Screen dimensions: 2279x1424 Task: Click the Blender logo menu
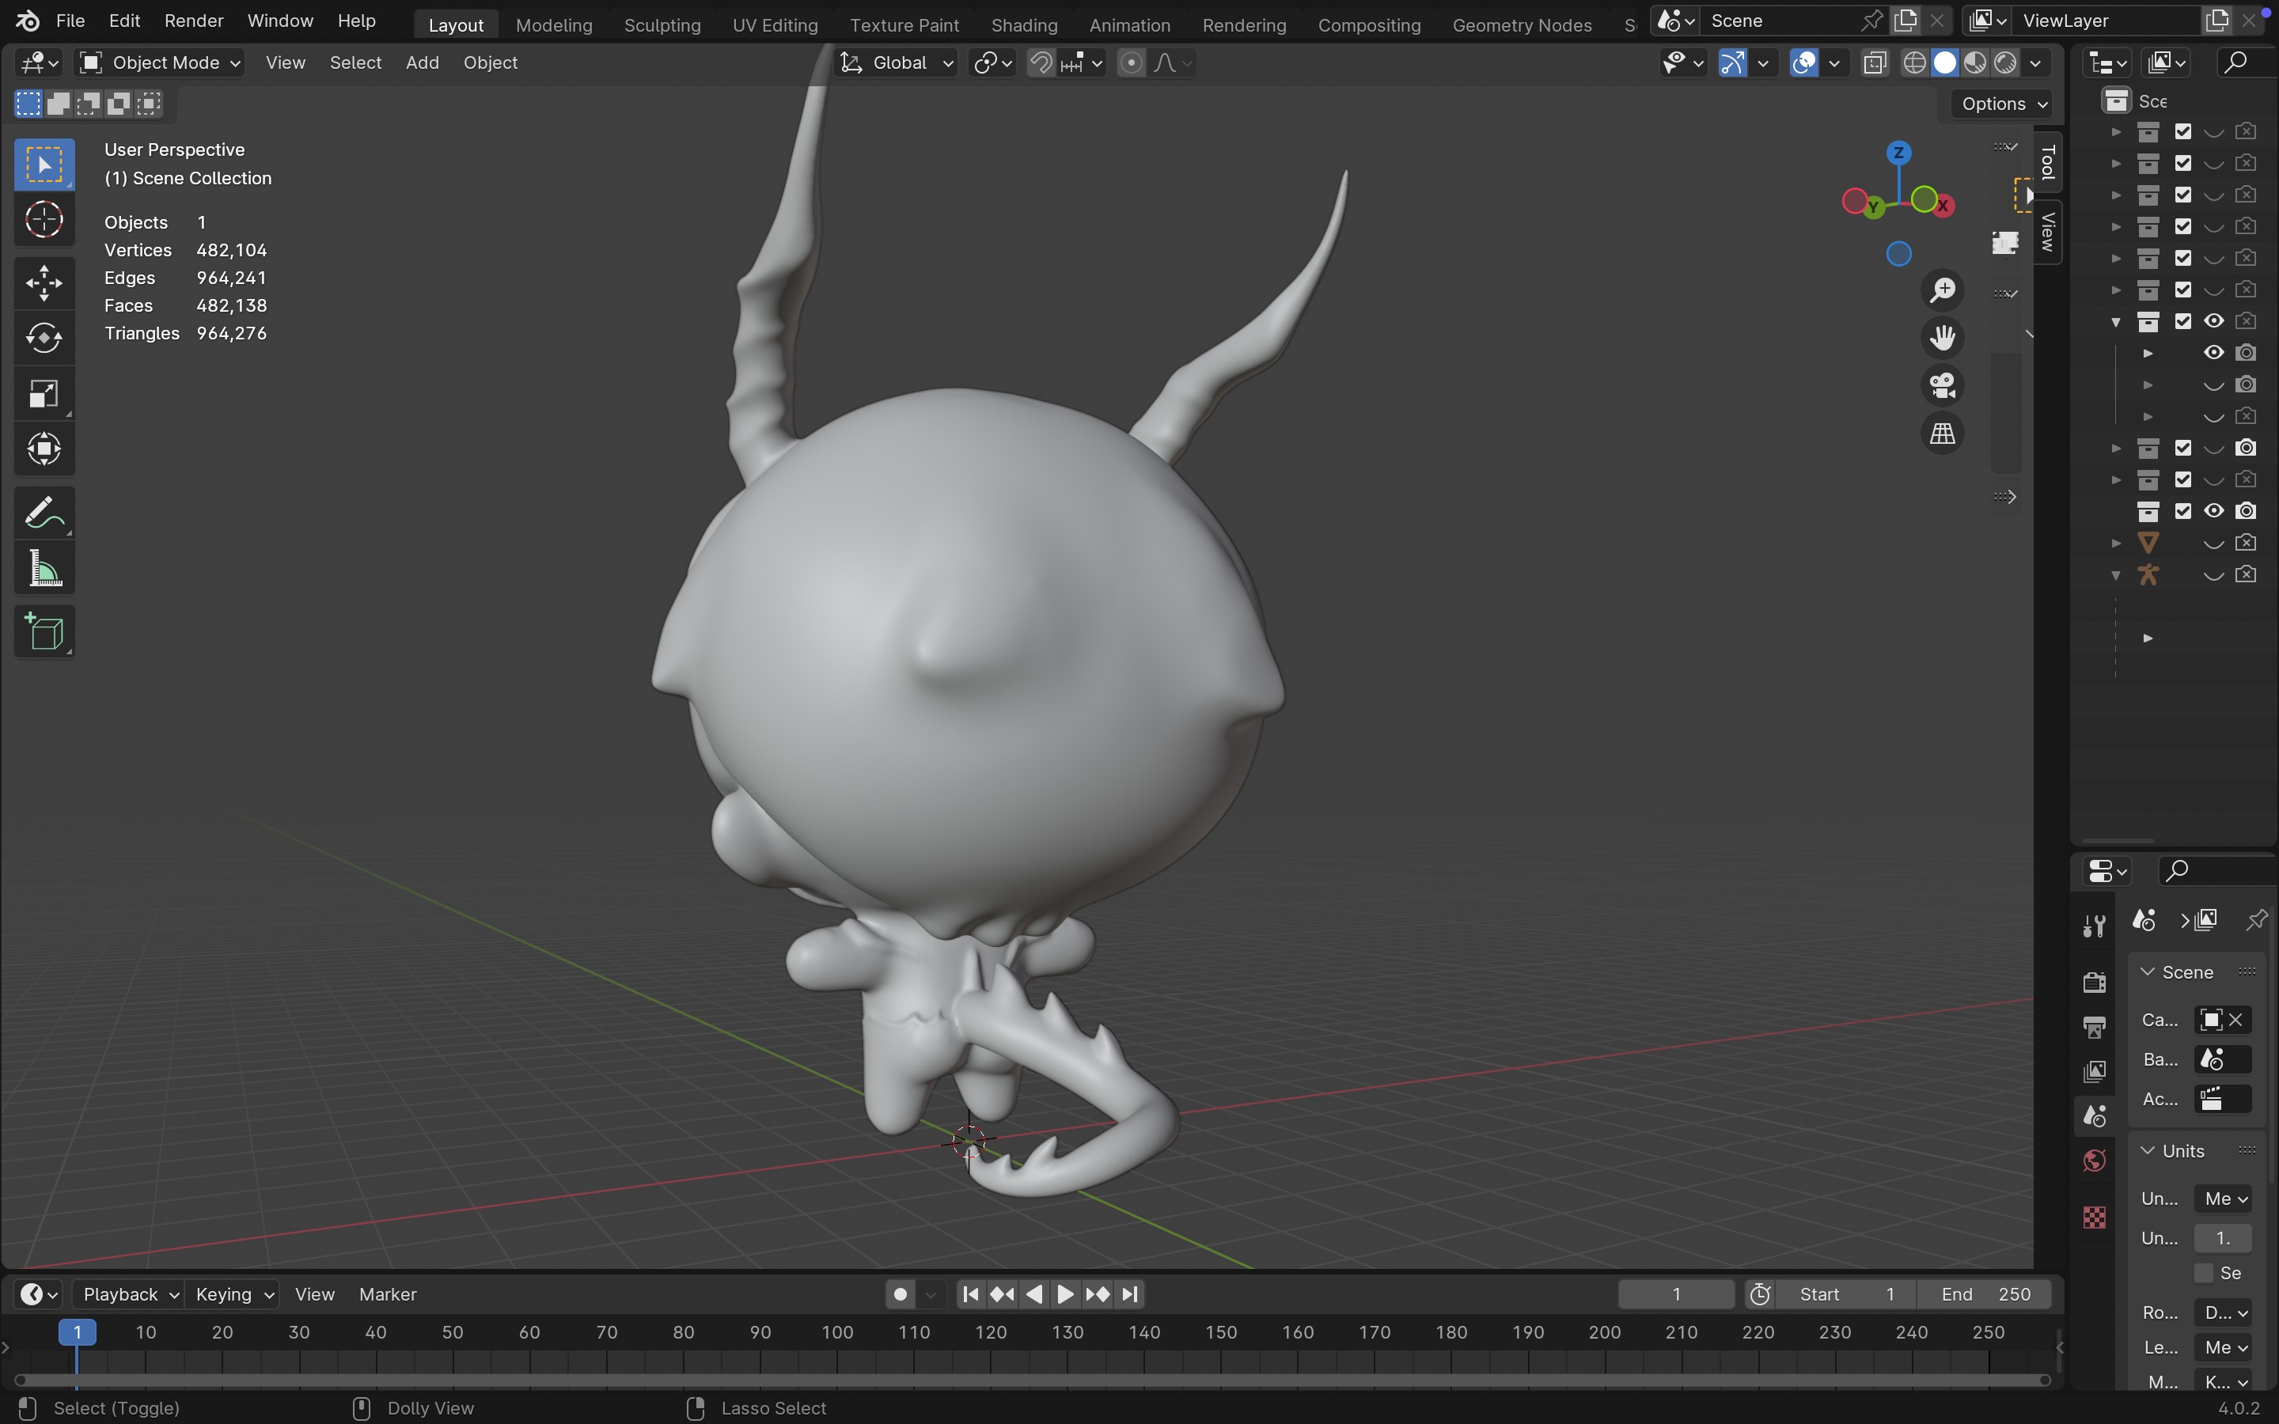(x=28, y=21)
